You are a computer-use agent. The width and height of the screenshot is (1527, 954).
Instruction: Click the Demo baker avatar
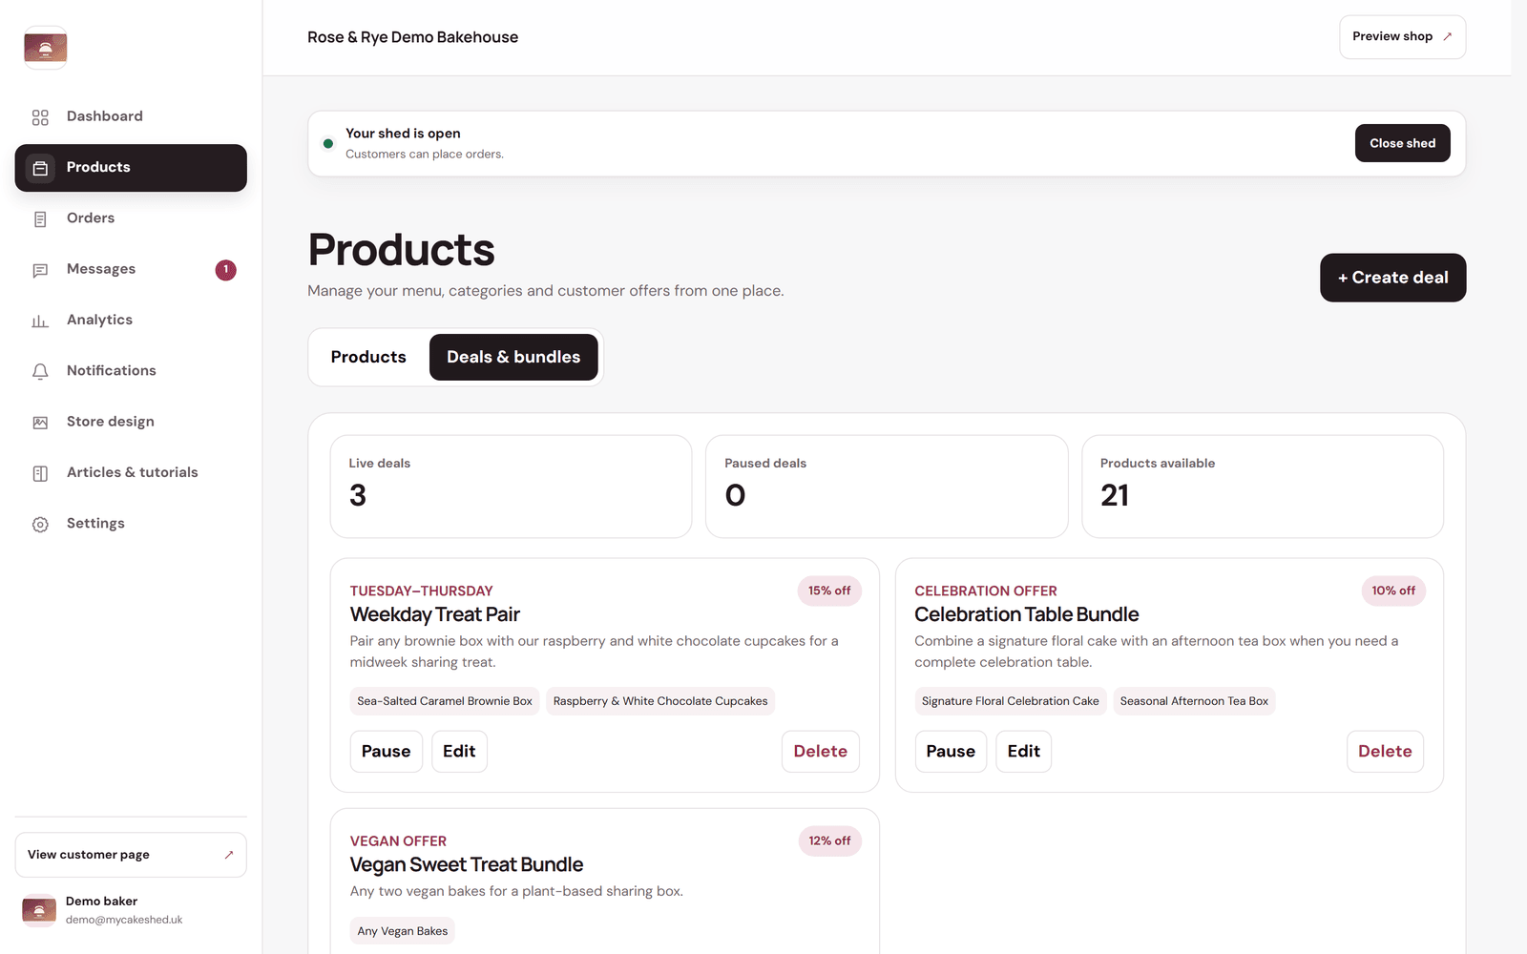pyautogui.click(x=39, y=910)
